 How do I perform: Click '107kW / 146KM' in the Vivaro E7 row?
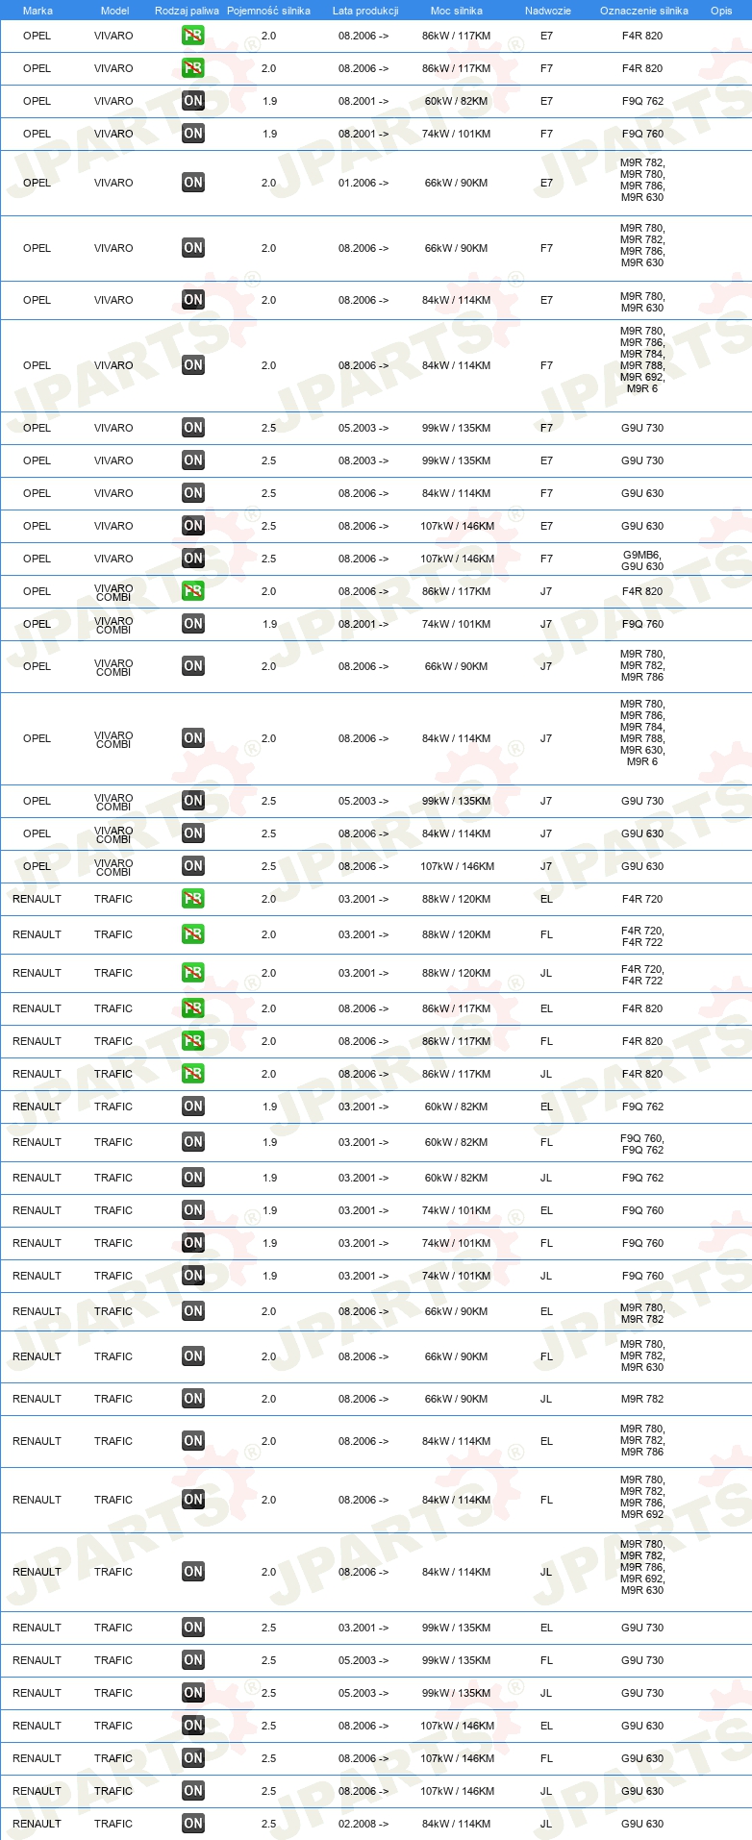pyautogui.click(x=457, y=526)
